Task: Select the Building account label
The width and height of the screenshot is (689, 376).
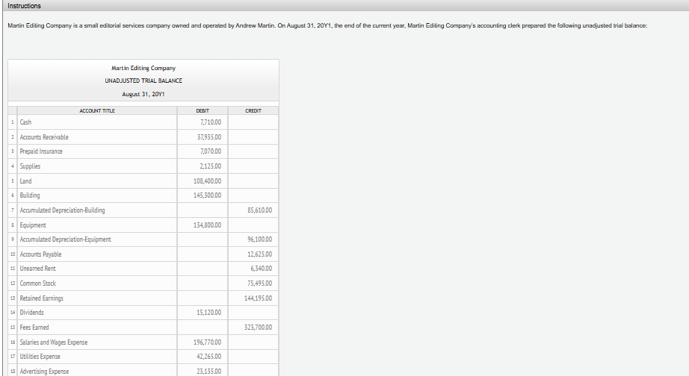Action: tap(29, 195)
